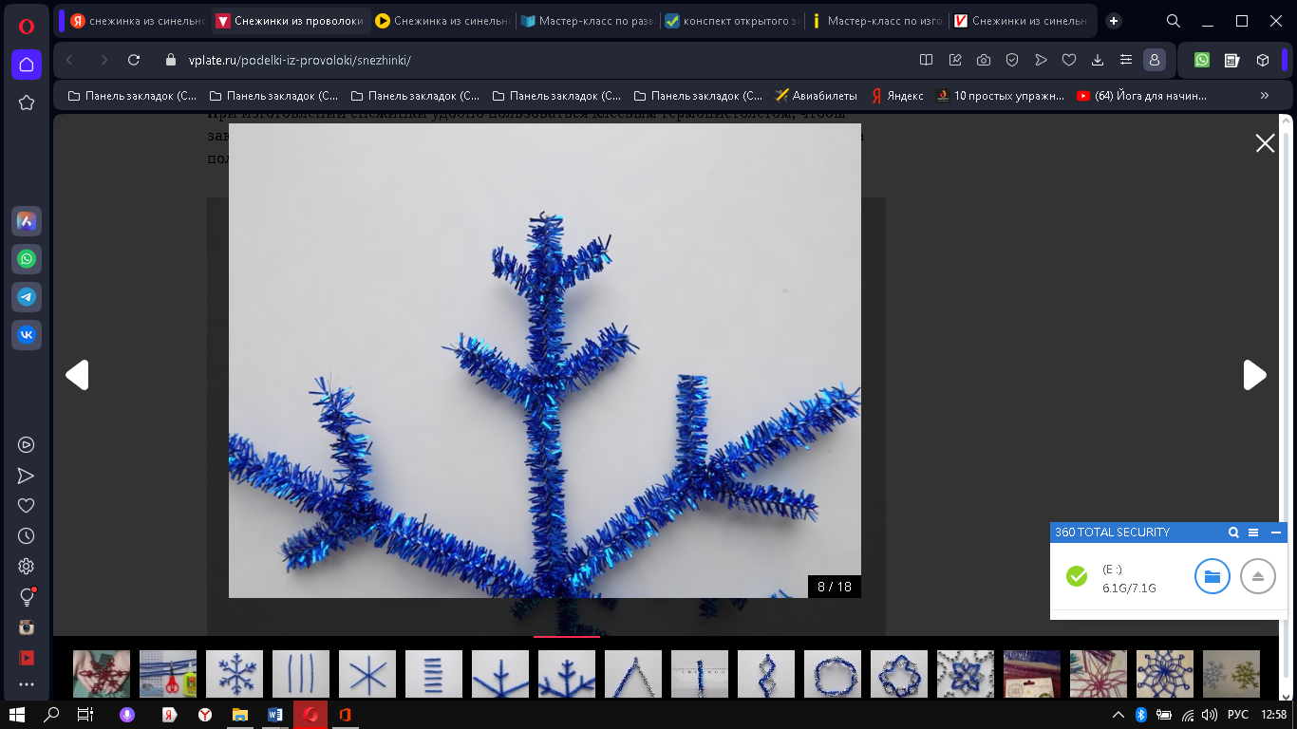Expand hidden system tray icons
The image size is (1297, 729).
click(x=1118, y=714)
